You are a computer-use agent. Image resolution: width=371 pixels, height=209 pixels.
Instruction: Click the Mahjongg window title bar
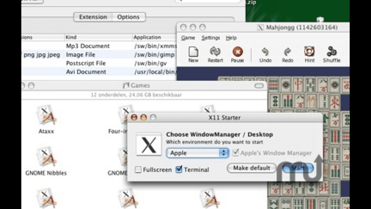[x=263, y=27]
